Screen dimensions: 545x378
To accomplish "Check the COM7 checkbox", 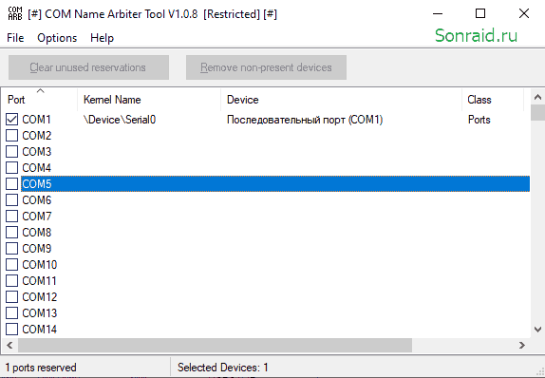I will [11, 216].
